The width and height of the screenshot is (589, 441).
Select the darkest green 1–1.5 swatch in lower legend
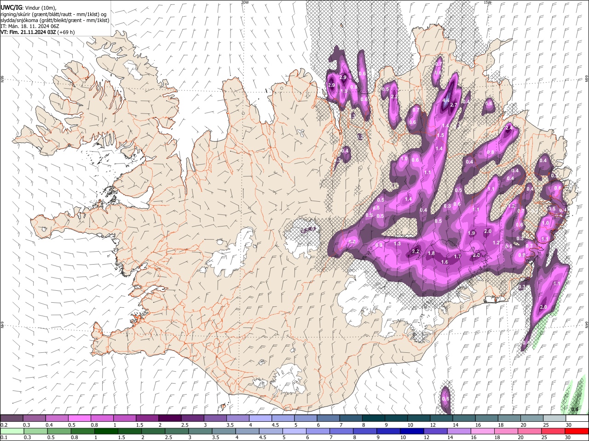pos(106,431)
